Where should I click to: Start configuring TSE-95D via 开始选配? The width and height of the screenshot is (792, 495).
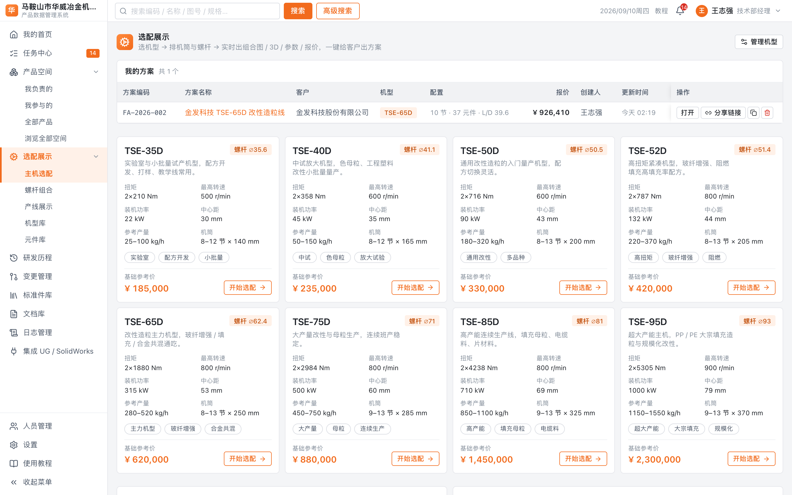(x=751, y=459)
